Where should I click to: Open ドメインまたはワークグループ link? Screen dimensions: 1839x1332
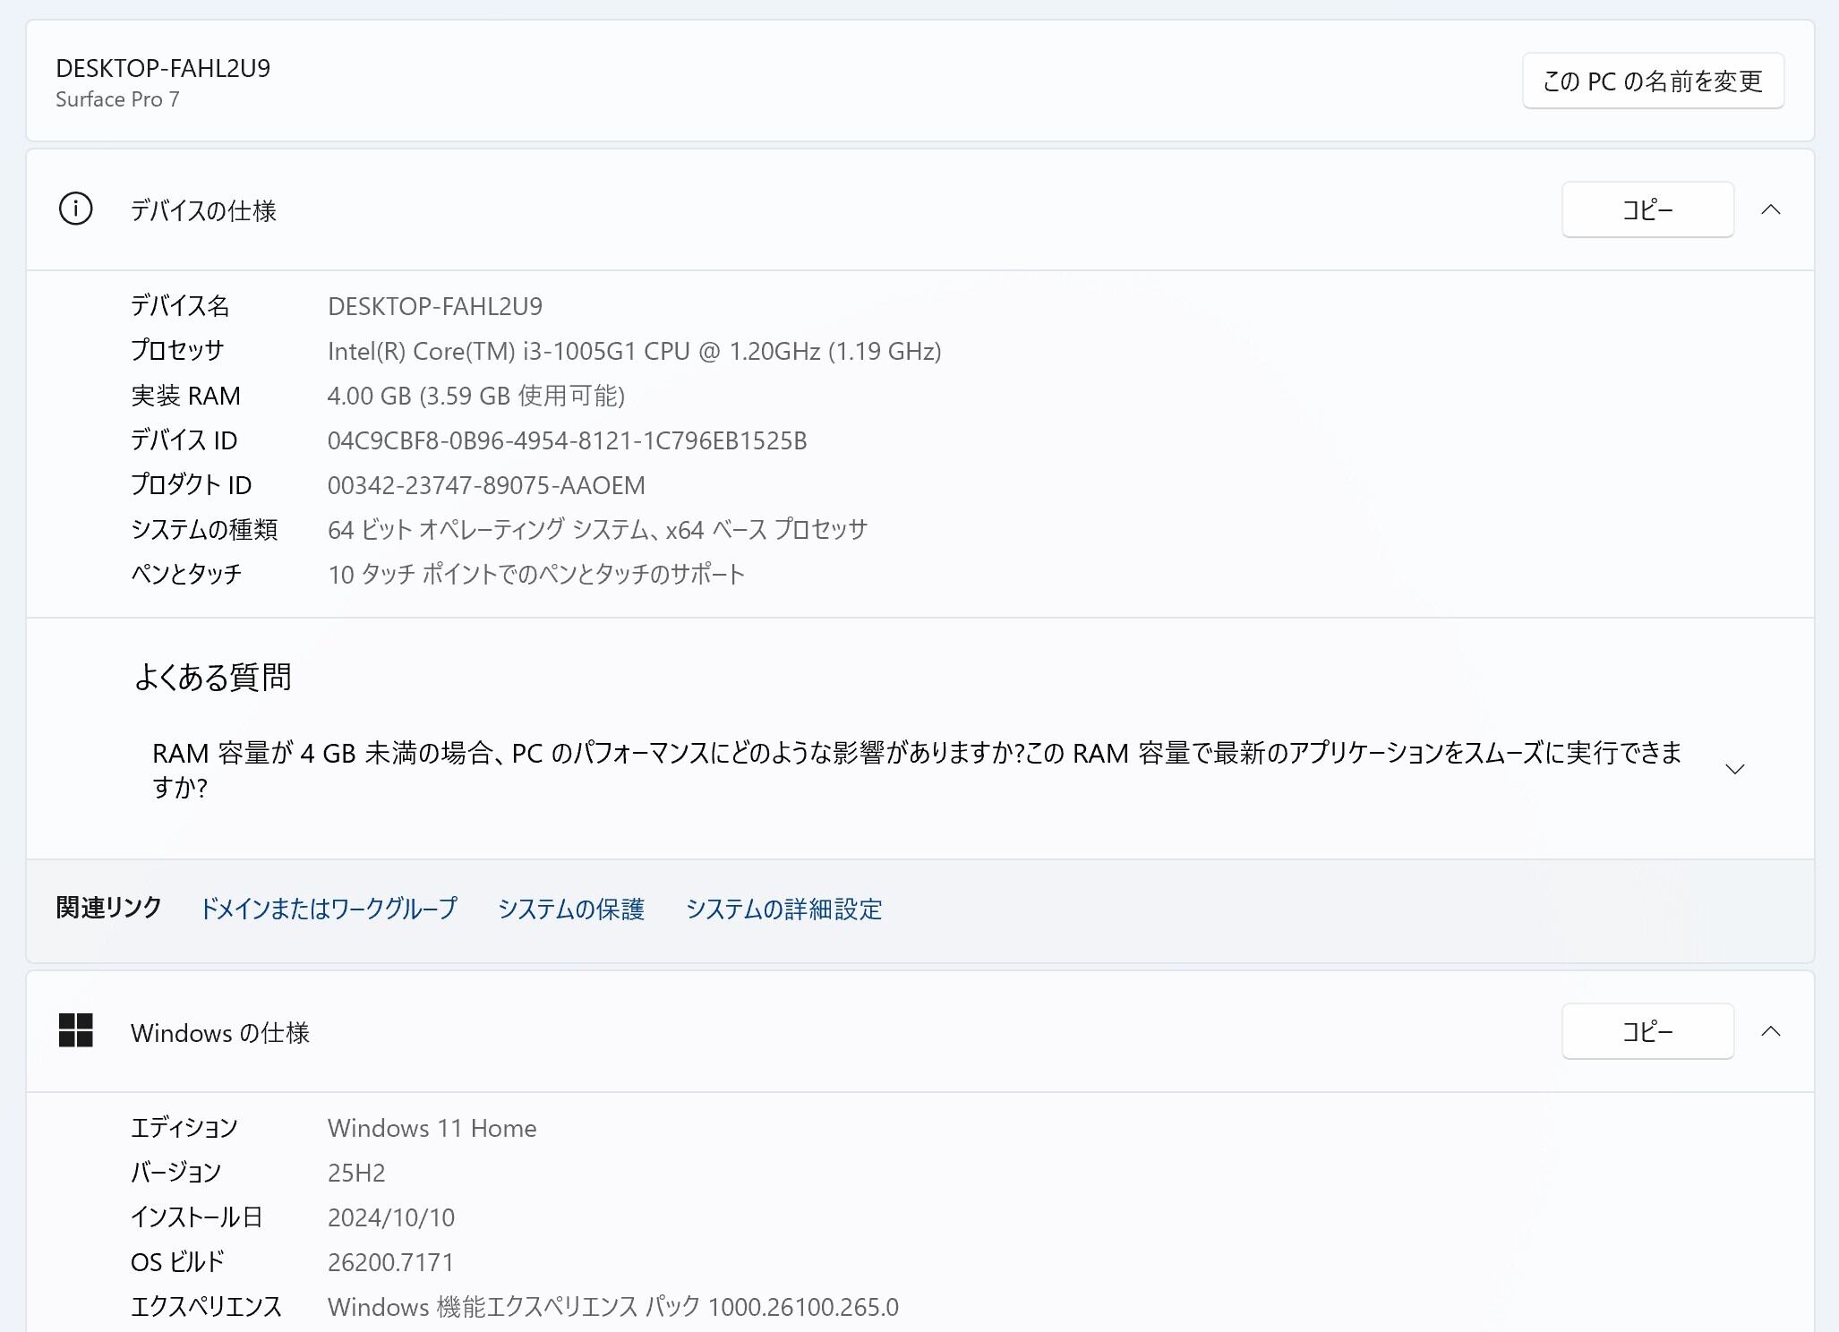pyautogui.click(x=328, y=909)
